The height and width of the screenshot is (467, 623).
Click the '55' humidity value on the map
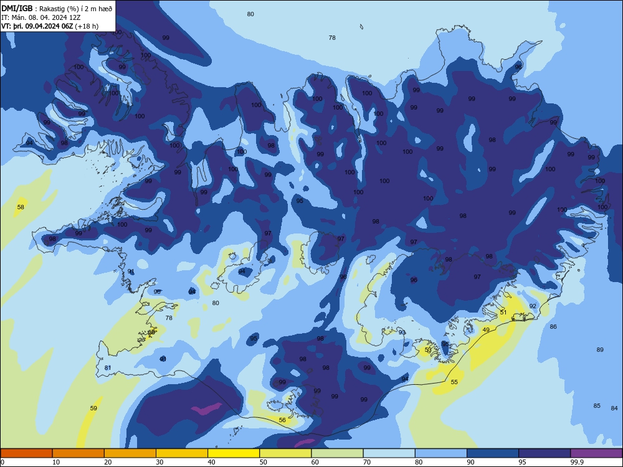454,382
